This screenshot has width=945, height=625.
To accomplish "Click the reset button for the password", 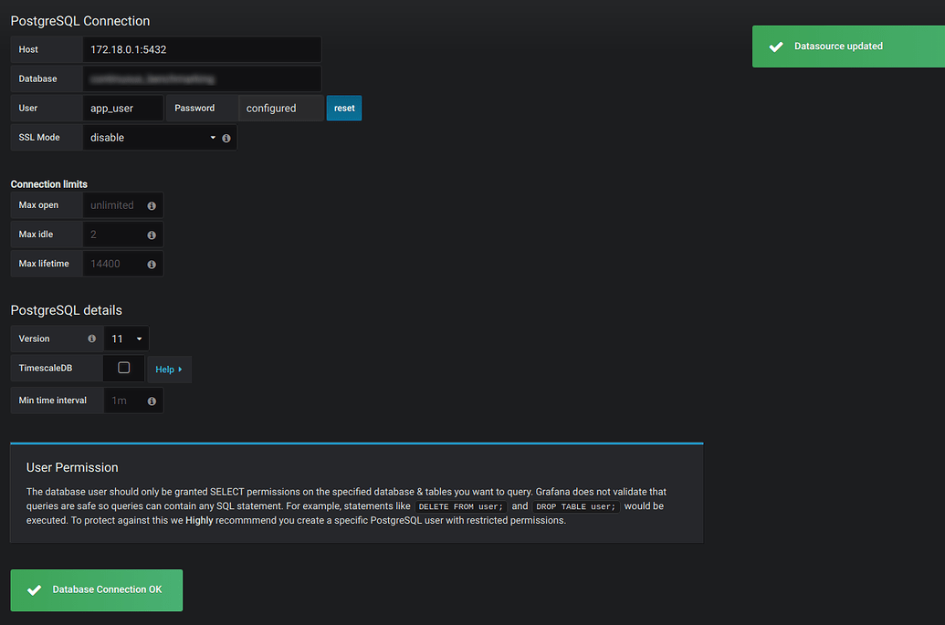I will coord(343,108).
